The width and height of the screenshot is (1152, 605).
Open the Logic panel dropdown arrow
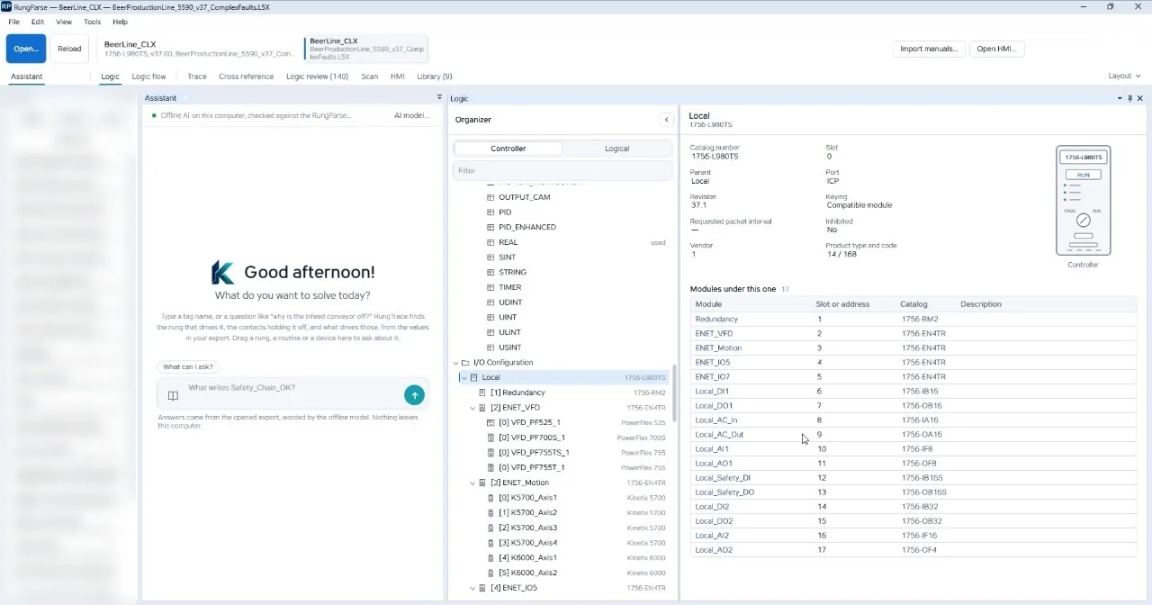click(1120, 98)
